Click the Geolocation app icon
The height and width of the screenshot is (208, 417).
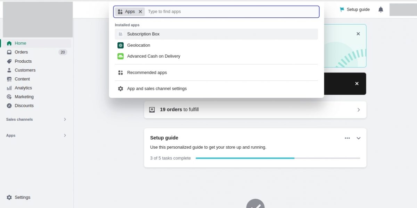pos(121,45)
